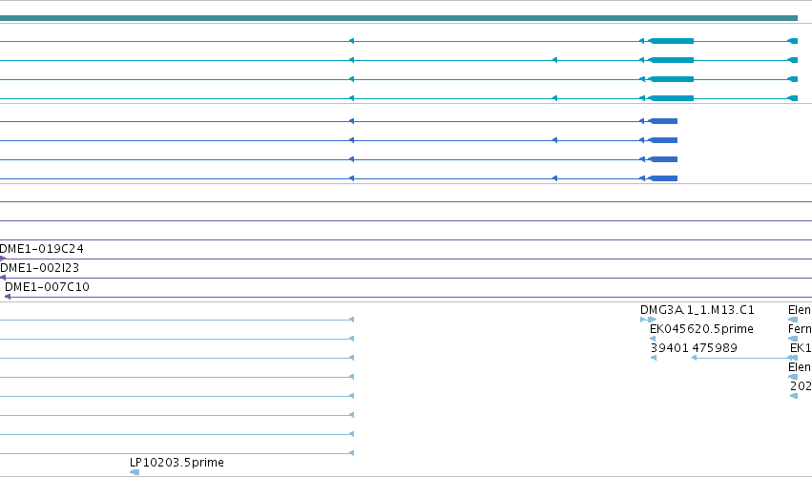Click the arrow glyph under Fern

tap(793, 339)
